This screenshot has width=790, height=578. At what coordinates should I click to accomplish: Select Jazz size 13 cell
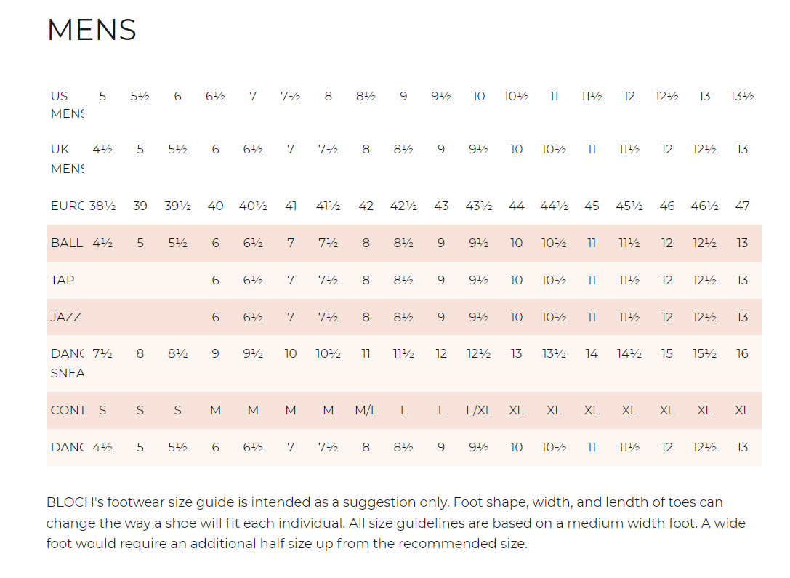pos(742,318)
